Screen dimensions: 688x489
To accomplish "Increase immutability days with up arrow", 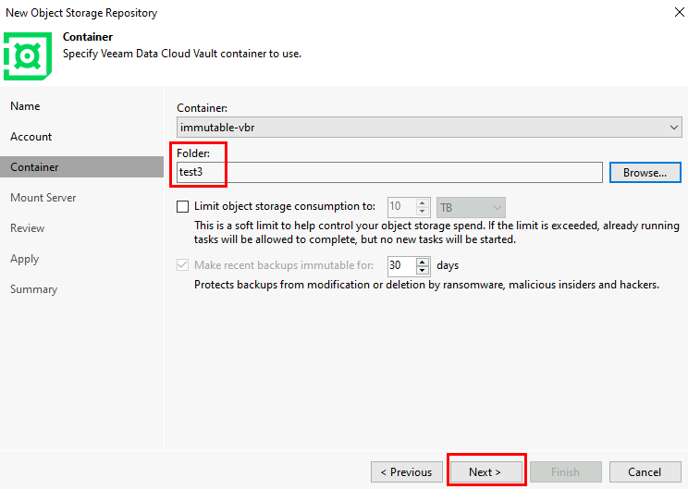I will pyautogui.click(x=422, y=262).
